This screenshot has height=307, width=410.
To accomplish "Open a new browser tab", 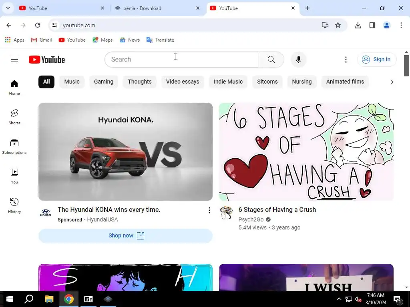I will click(307, 8).
